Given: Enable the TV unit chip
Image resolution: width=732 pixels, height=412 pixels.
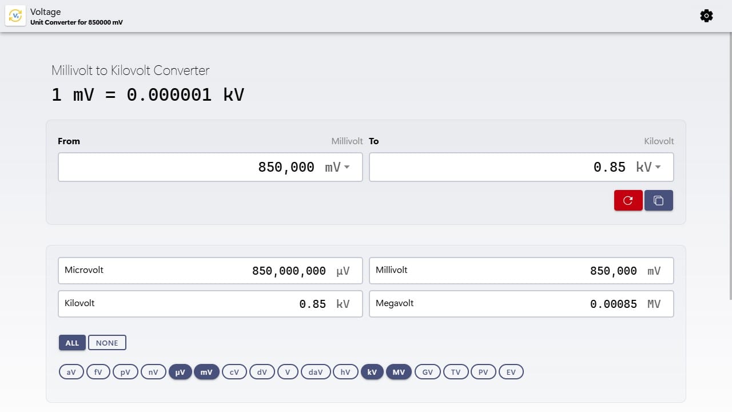Looking at the screenshot, I should click(455, 371).
